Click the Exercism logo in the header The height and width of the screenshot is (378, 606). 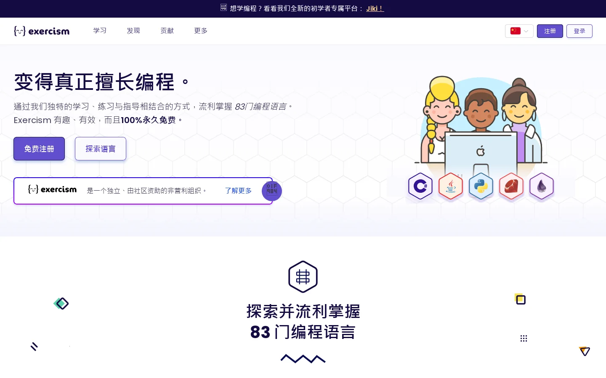[42, 31]
